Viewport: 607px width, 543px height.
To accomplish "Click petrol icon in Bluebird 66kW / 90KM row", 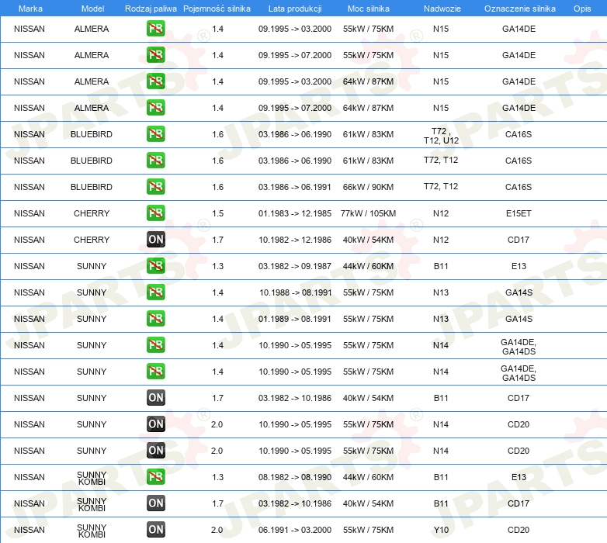I will coord(155,186).
